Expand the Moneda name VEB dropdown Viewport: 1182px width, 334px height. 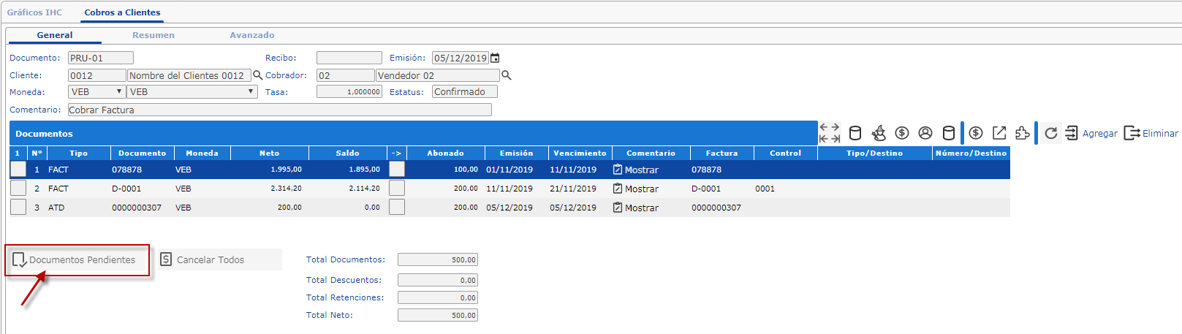coord(192,92)
